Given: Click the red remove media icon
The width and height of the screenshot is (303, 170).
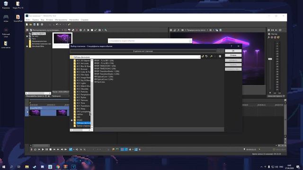Looking at the screenshot, I should tap(77, 30).
